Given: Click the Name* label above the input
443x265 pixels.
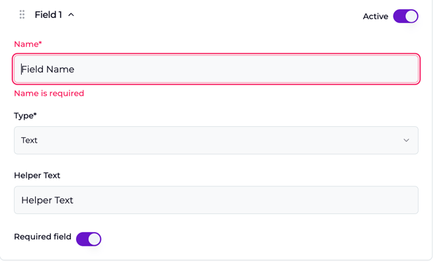Looking at the screenshot, I should (x=28, y=44).
